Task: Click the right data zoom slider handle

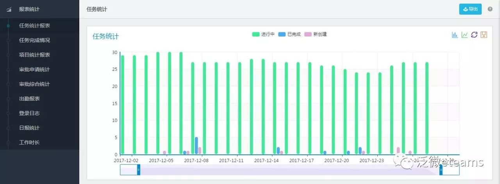Action: 441,170
